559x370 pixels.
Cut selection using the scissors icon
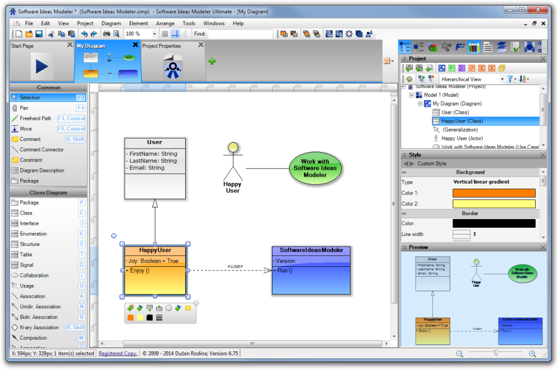(51, 34)
